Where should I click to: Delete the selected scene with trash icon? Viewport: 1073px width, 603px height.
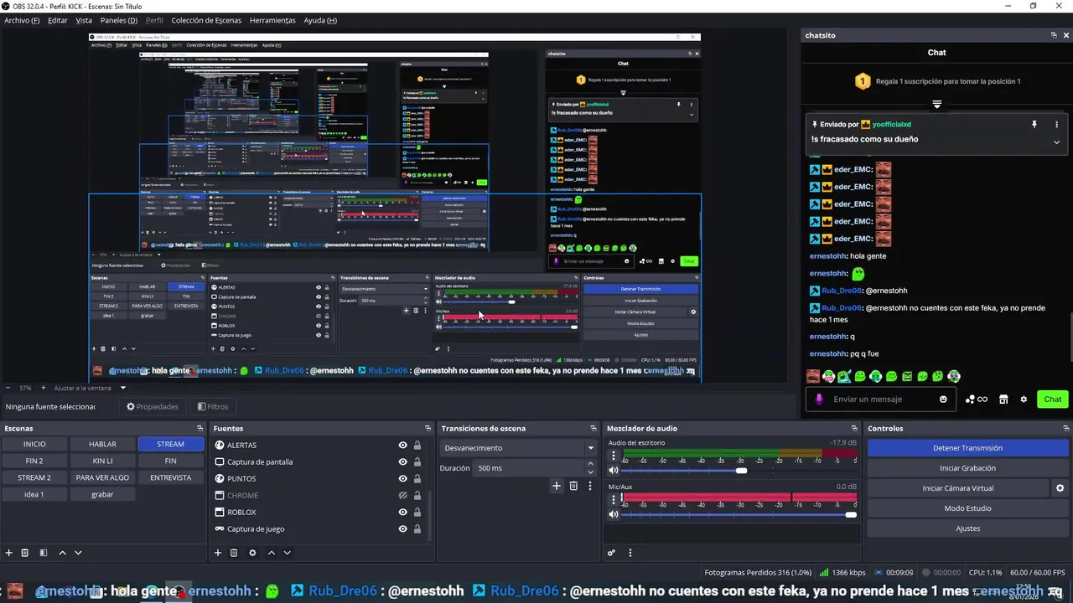(25, 553)
